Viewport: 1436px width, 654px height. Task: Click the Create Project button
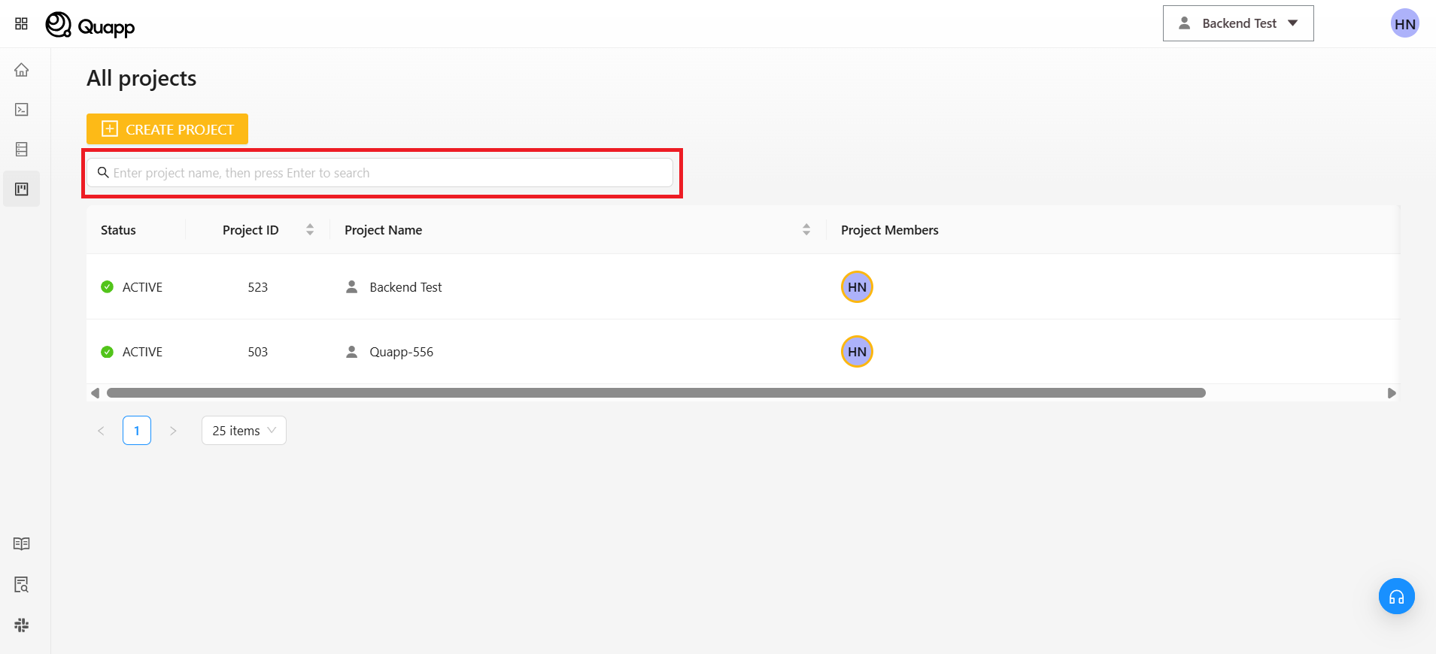click(167, 129)
